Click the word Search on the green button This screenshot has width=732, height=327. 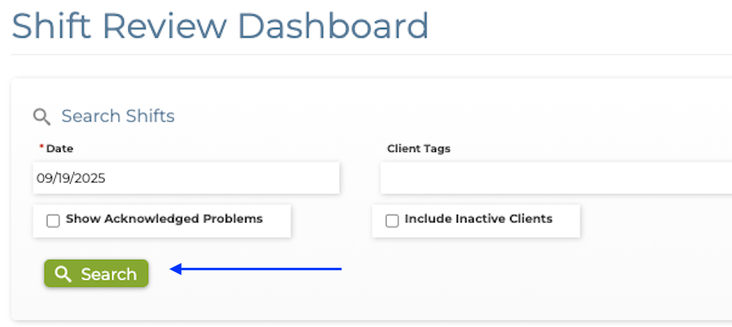click(108, 274)
